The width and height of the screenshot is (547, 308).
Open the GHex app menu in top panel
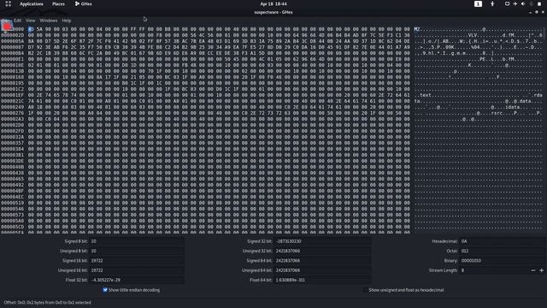[x=84, y=3]
